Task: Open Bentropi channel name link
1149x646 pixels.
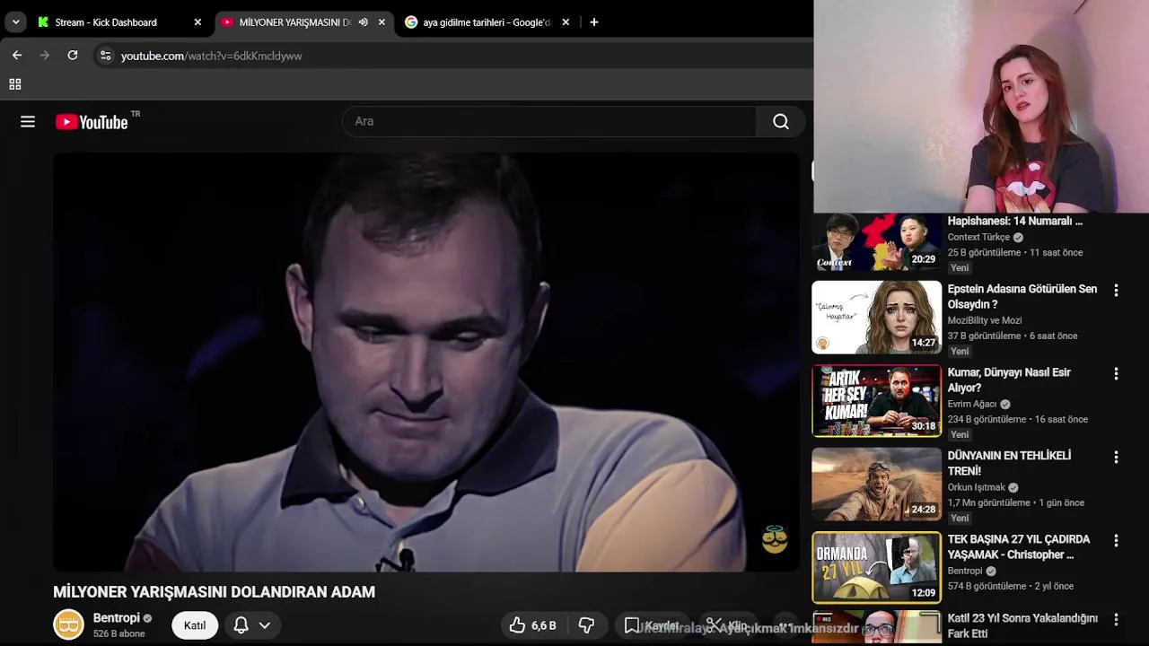Action: [117, 618]
